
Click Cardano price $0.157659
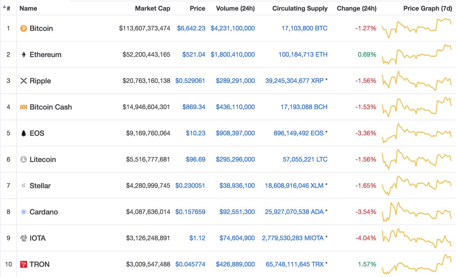(x=190, y=212)
